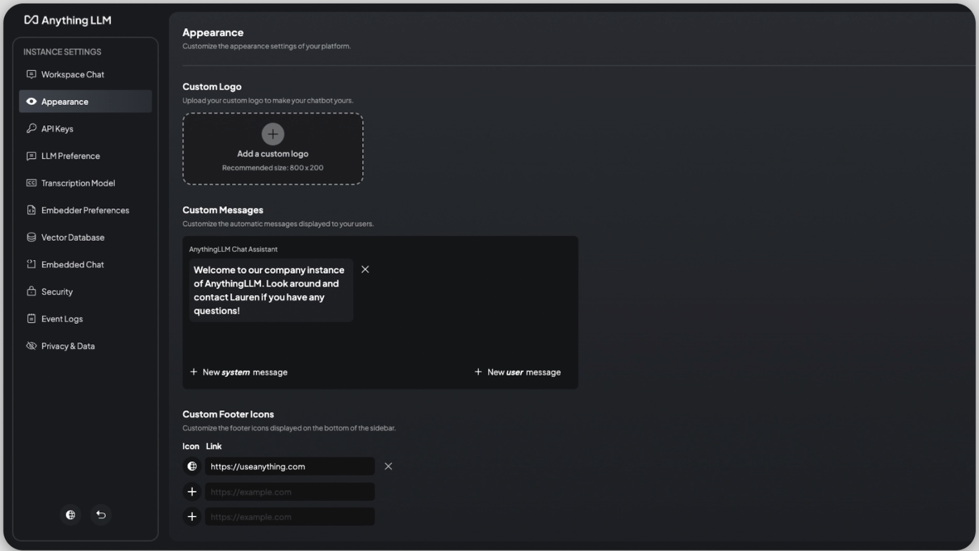Viewport: 979px width, 551px height.
Task: Add a New user message
Action: (x=517, y=372)
